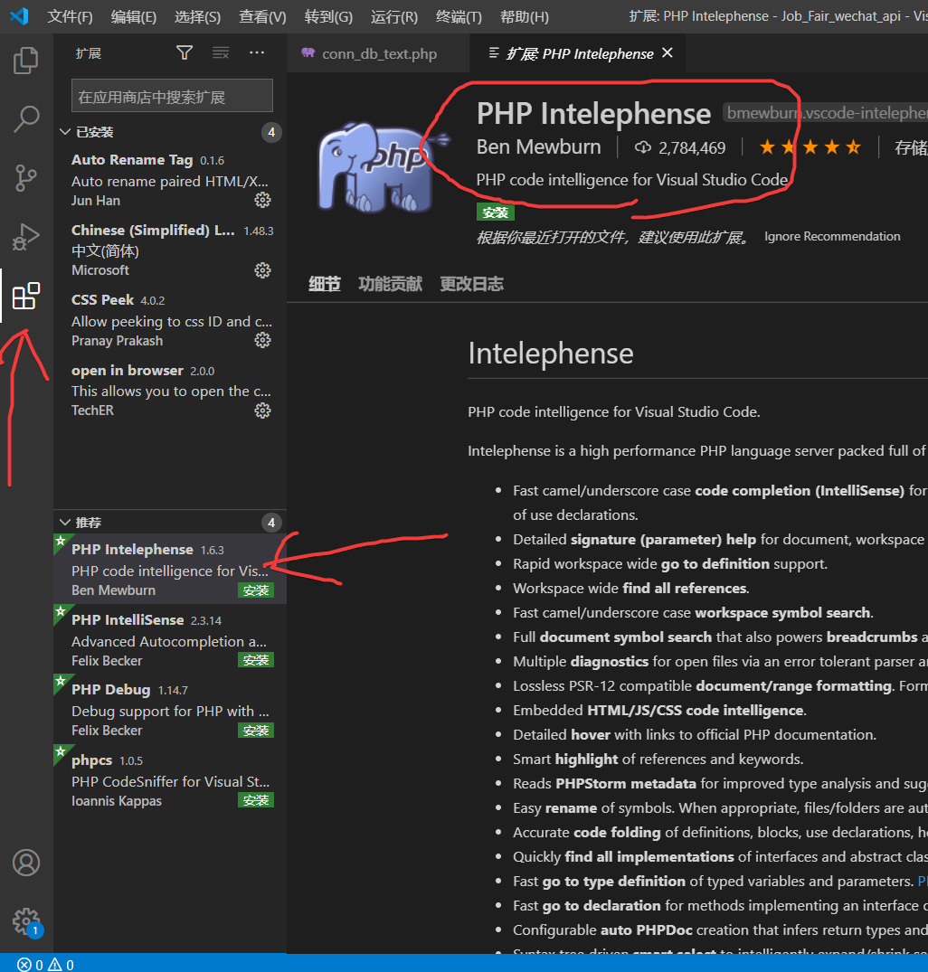Open the 文件(F) menu
928x972 pixels.
(x=70, y=17)
